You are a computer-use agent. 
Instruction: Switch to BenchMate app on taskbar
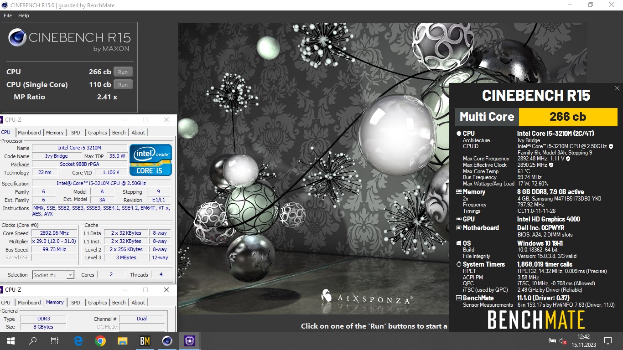pyautogui.click(x=145, y=340)
